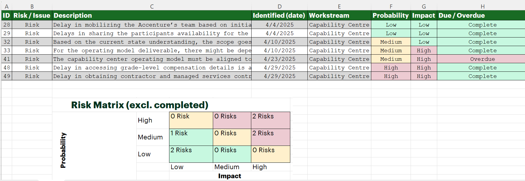The height and width of the screenshot is (181, 525).
Task: Select description 'Delay in obtaining contractor and managed services'
Action: (x=152, y=76)
